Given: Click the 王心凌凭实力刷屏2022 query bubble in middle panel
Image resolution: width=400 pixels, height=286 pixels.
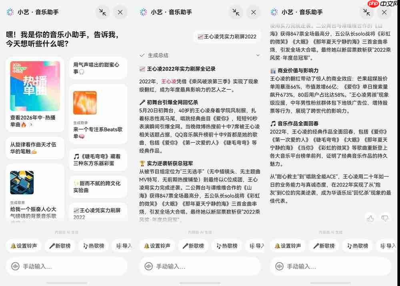Looking at the screenshot, I should click(227, 37).
